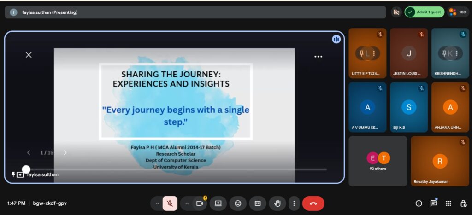This screenshot has height=215, width=472.
Task: Raise your hand
Action: coord(277,203)
